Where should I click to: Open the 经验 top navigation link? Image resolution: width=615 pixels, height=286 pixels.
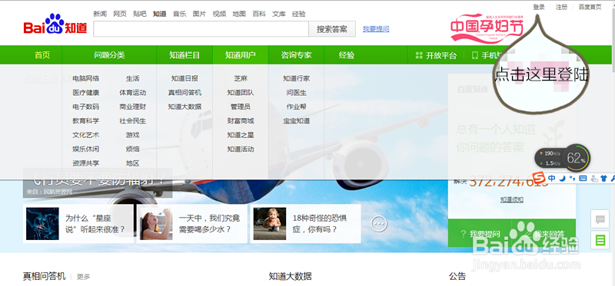(x=299, y=14)
